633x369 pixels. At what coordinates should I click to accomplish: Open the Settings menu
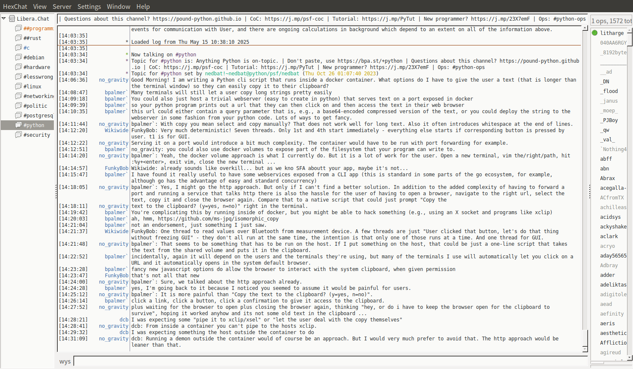(x=89, y=6)
